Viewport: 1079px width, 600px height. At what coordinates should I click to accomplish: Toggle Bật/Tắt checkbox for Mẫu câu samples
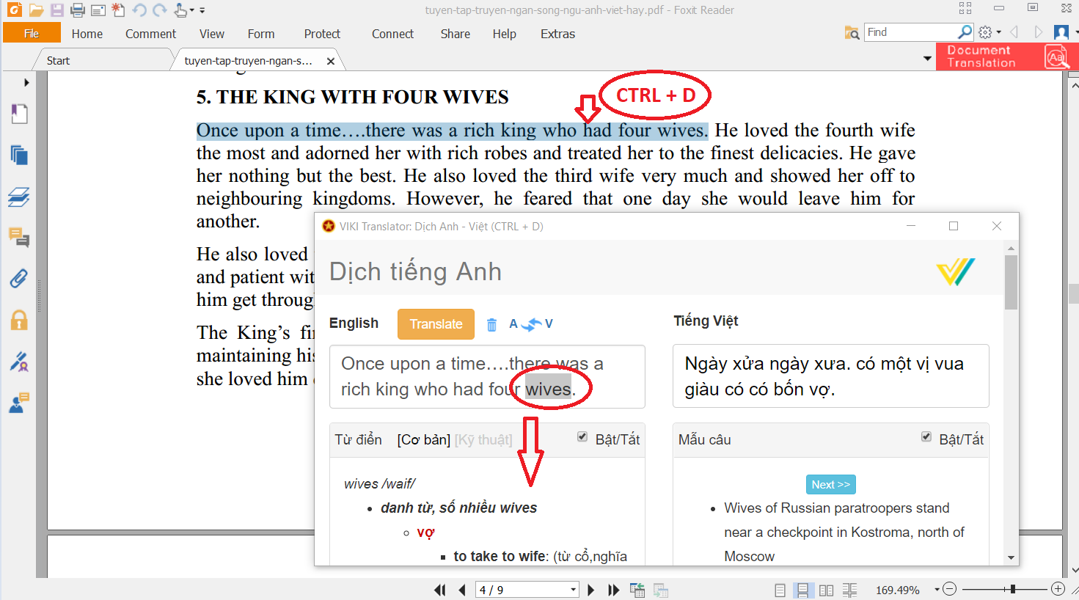[x=927, y=436]
